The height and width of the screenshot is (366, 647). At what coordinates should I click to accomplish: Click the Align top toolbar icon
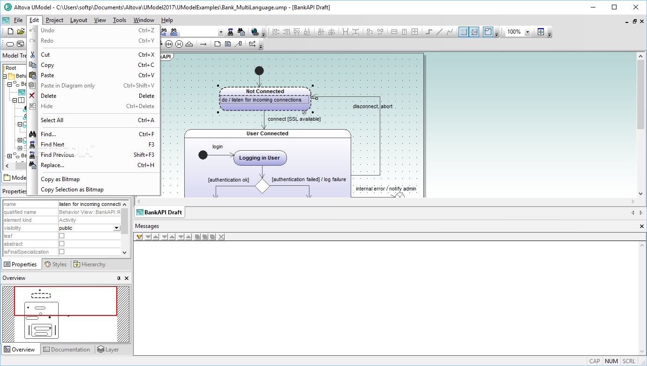(x=297, y=32)
